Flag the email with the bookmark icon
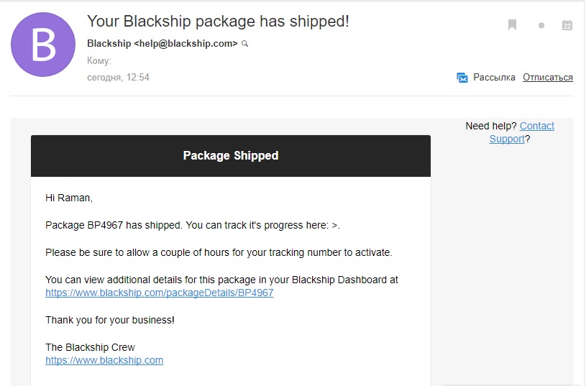 pos(513,25)
